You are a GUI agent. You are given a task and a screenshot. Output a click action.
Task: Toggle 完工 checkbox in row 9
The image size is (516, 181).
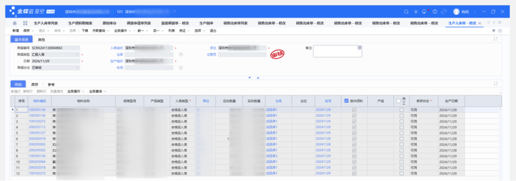tap(401, 156)
